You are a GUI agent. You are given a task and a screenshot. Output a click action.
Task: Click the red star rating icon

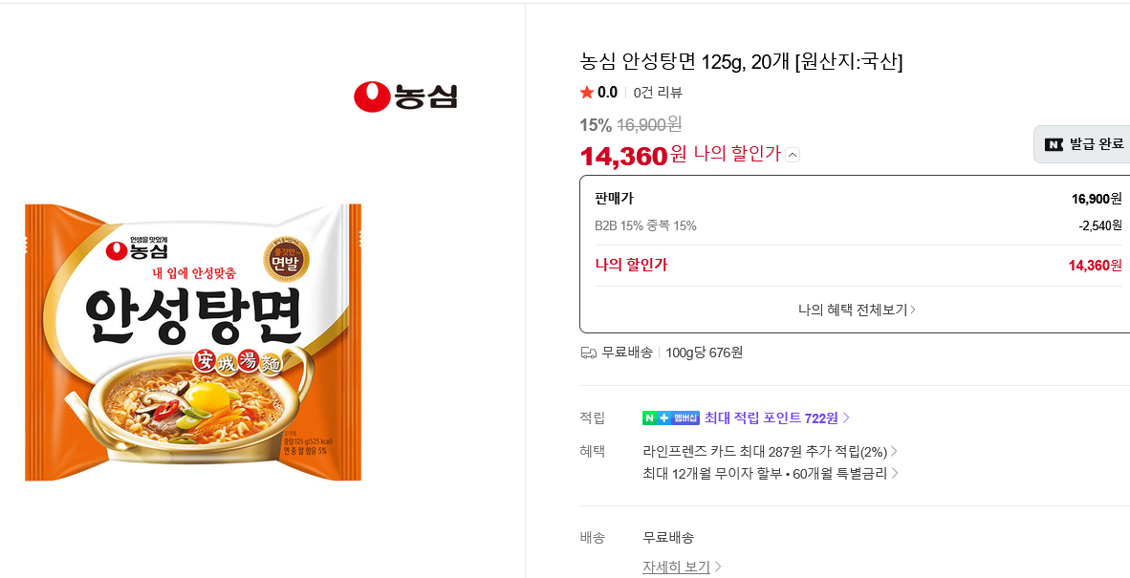tap(587, 92)
